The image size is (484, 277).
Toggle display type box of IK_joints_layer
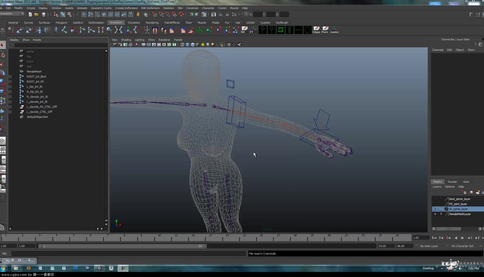[x=441, y=209]
